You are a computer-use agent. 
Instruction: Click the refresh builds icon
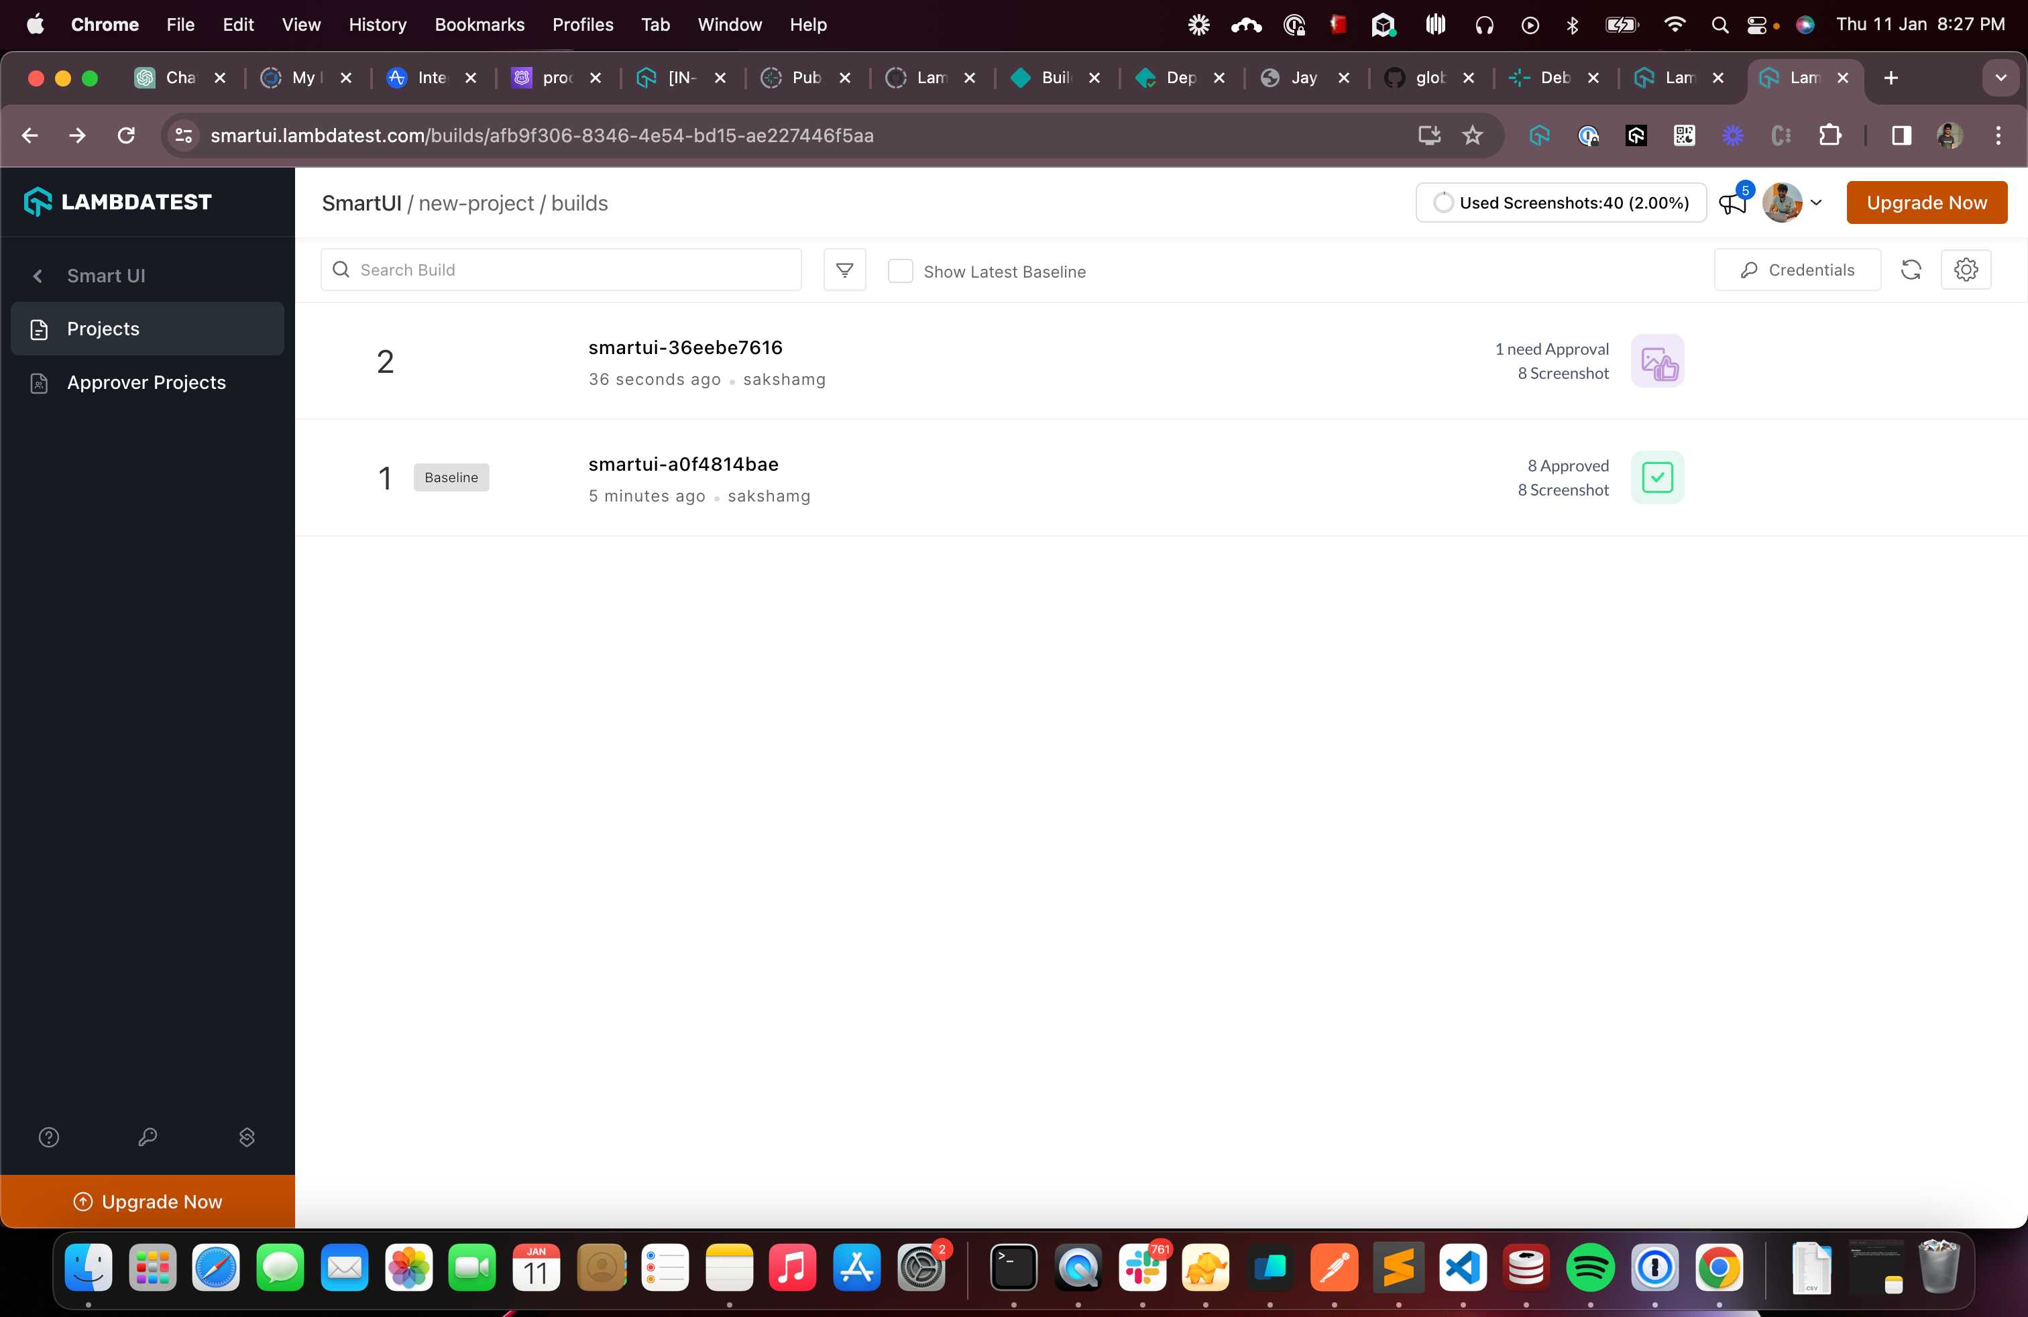pyautogui.click(x=1911, y=270)
